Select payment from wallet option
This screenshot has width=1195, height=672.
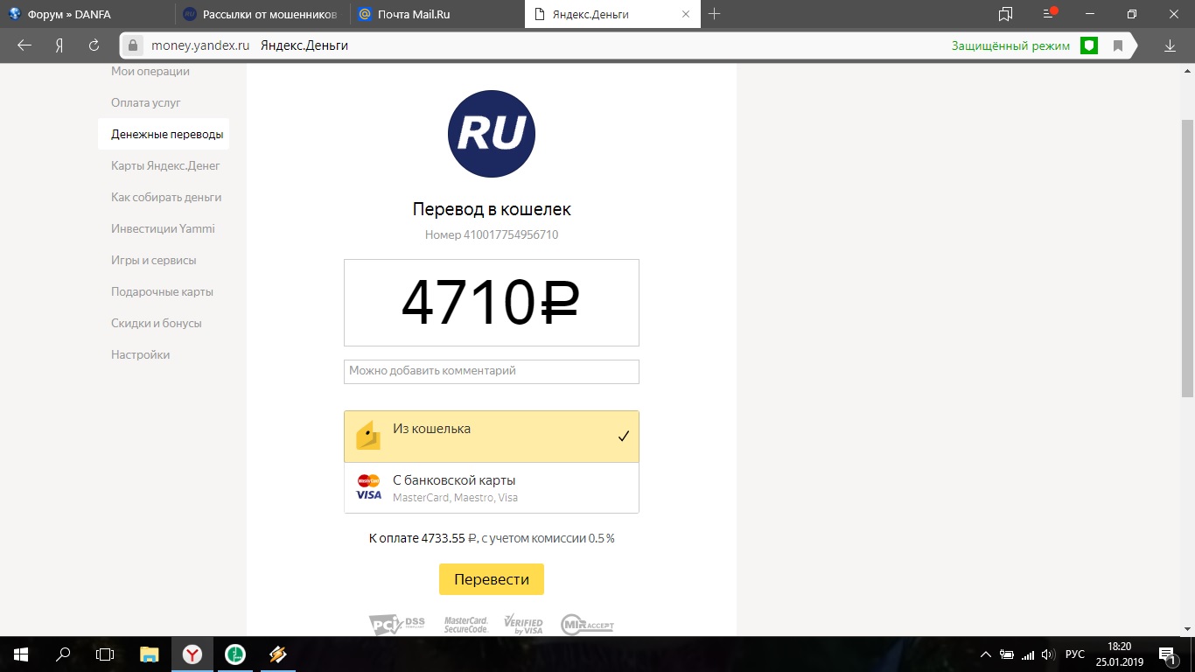(491, 437)
